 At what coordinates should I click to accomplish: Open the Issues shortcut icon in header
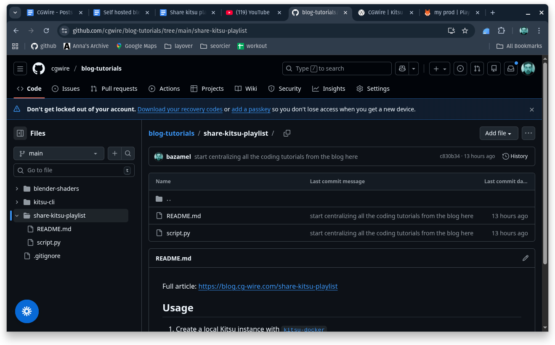[x=460, y=68]
